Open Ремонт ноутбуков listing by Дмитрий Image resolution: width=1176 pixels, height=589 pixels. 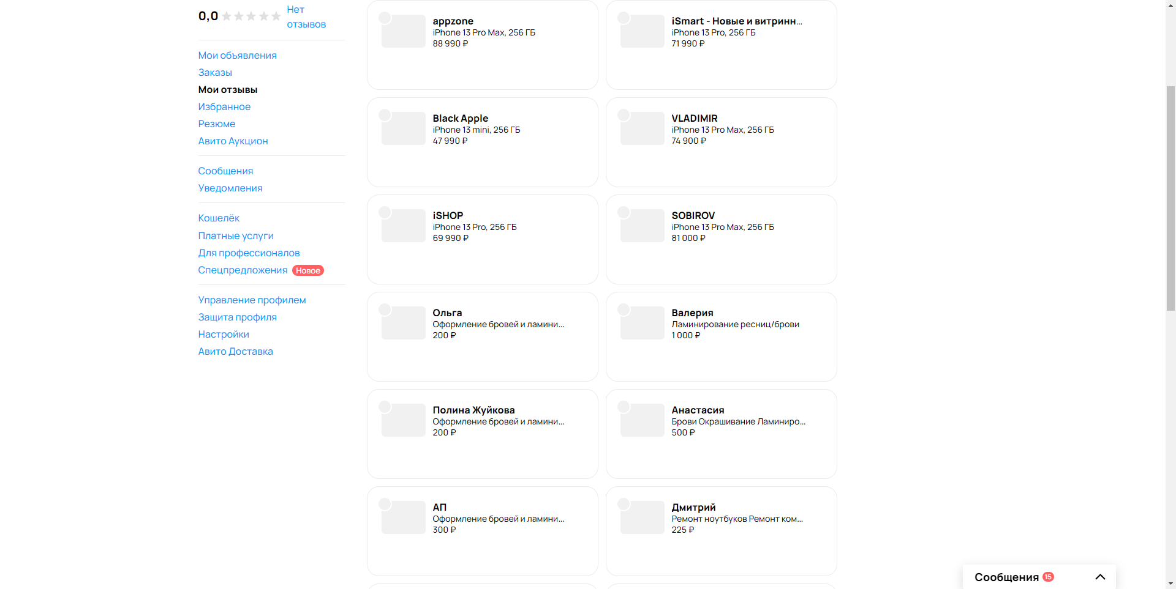point(737,519)
